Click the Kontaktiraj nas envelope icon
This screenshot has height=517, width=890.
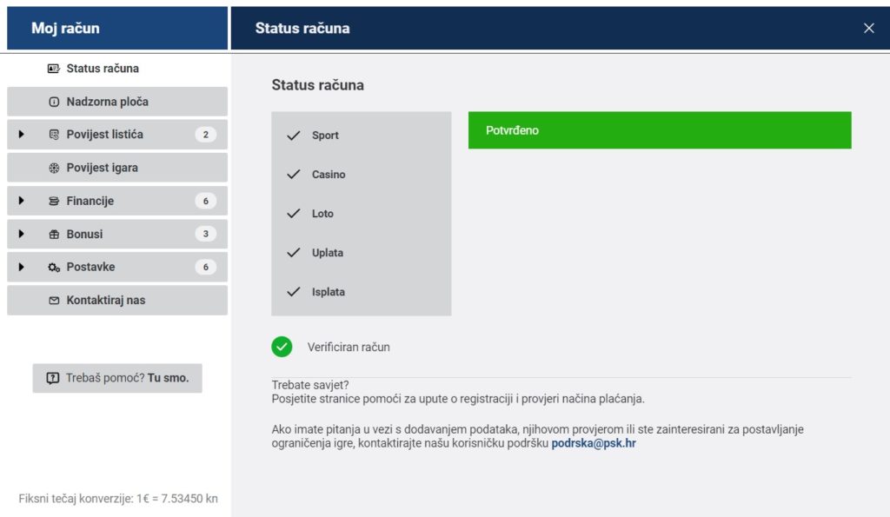click(54, 300)
